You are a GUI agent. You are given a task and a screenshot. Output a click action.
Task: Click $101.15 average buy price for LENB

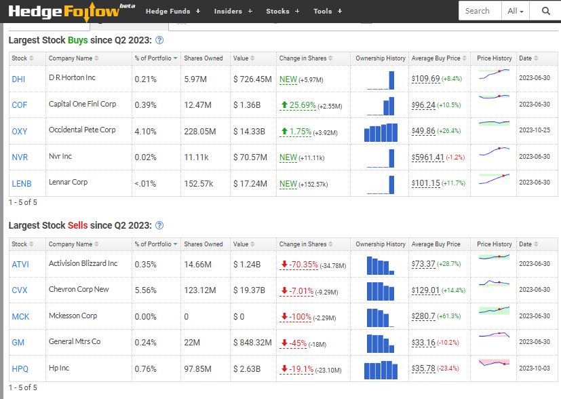pyautogui.click(x=426, y=183)
